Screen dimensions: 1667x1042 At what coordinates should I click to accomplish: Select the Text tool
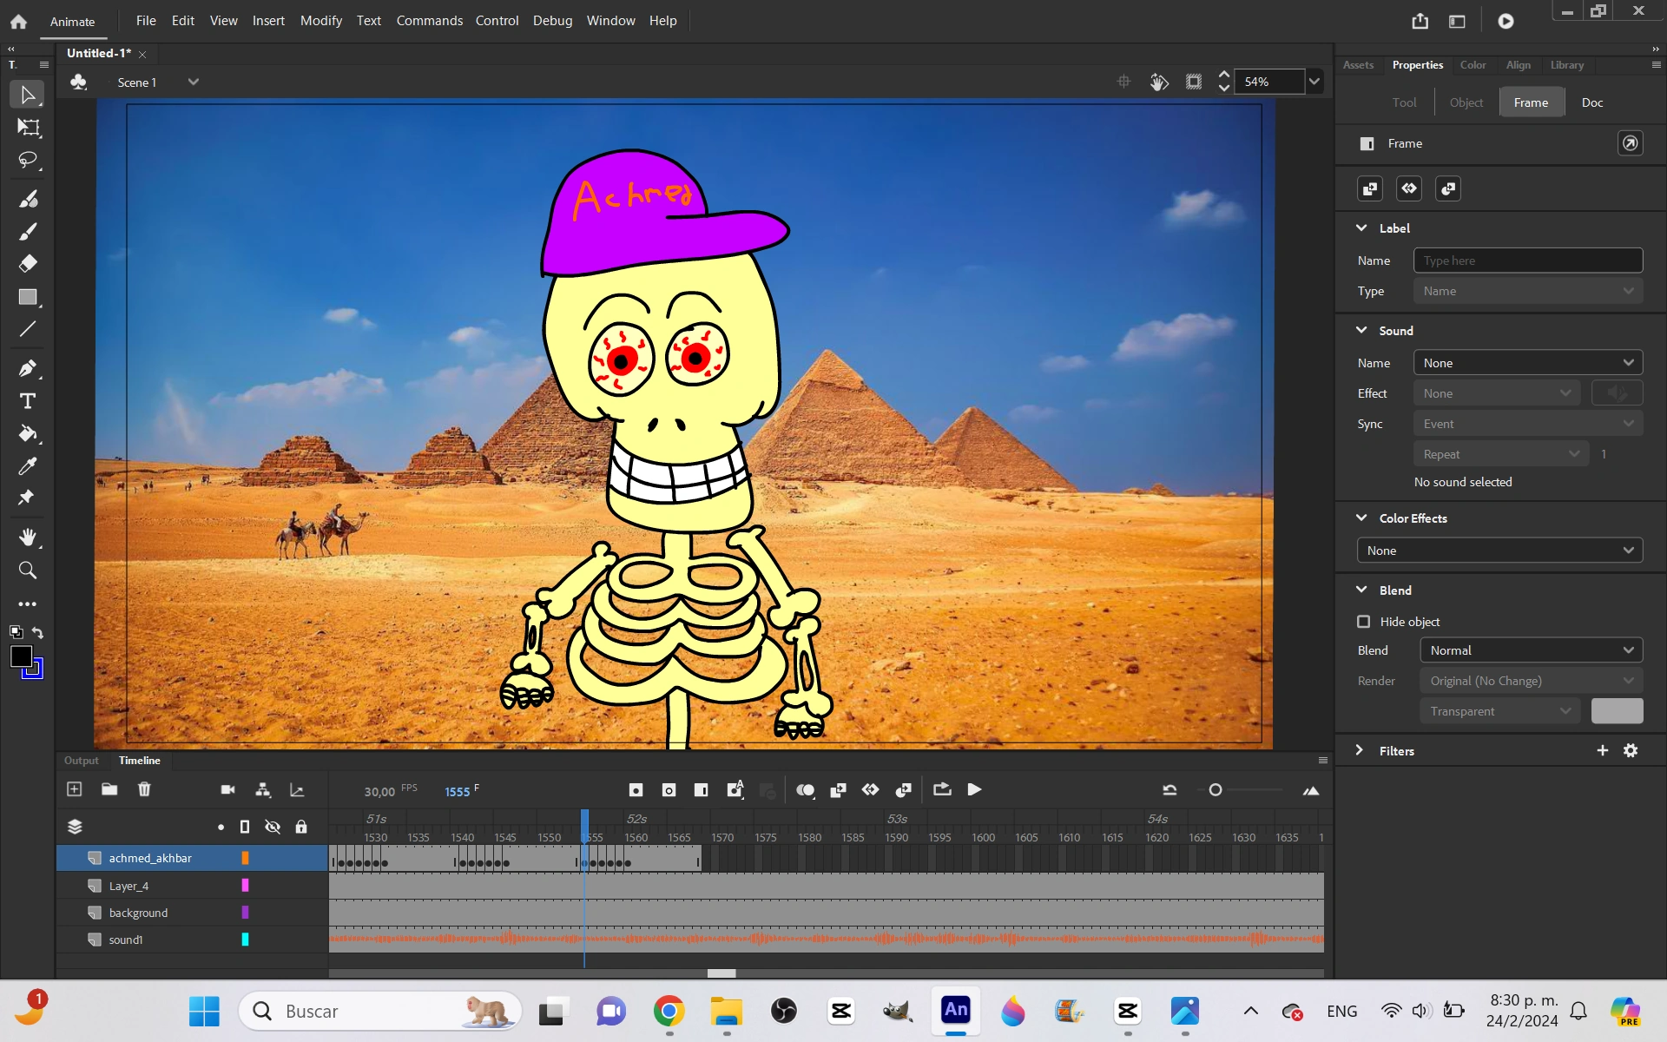pyautogui.click(x=29, y=401)
